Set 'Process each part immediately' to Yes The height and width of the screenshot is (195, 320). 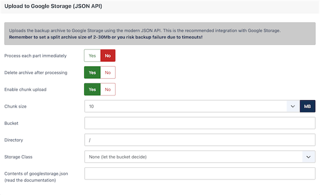92,55
